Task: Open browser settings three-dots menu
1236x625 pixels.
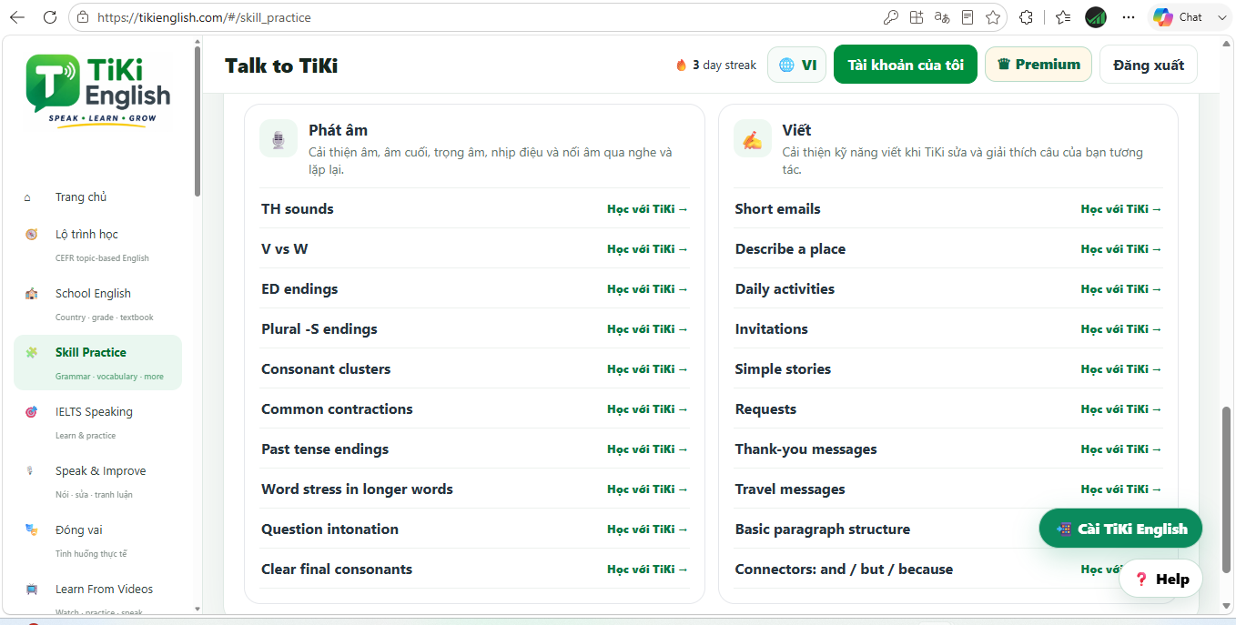Action: pyautogui.click(x=1129, y=17)
